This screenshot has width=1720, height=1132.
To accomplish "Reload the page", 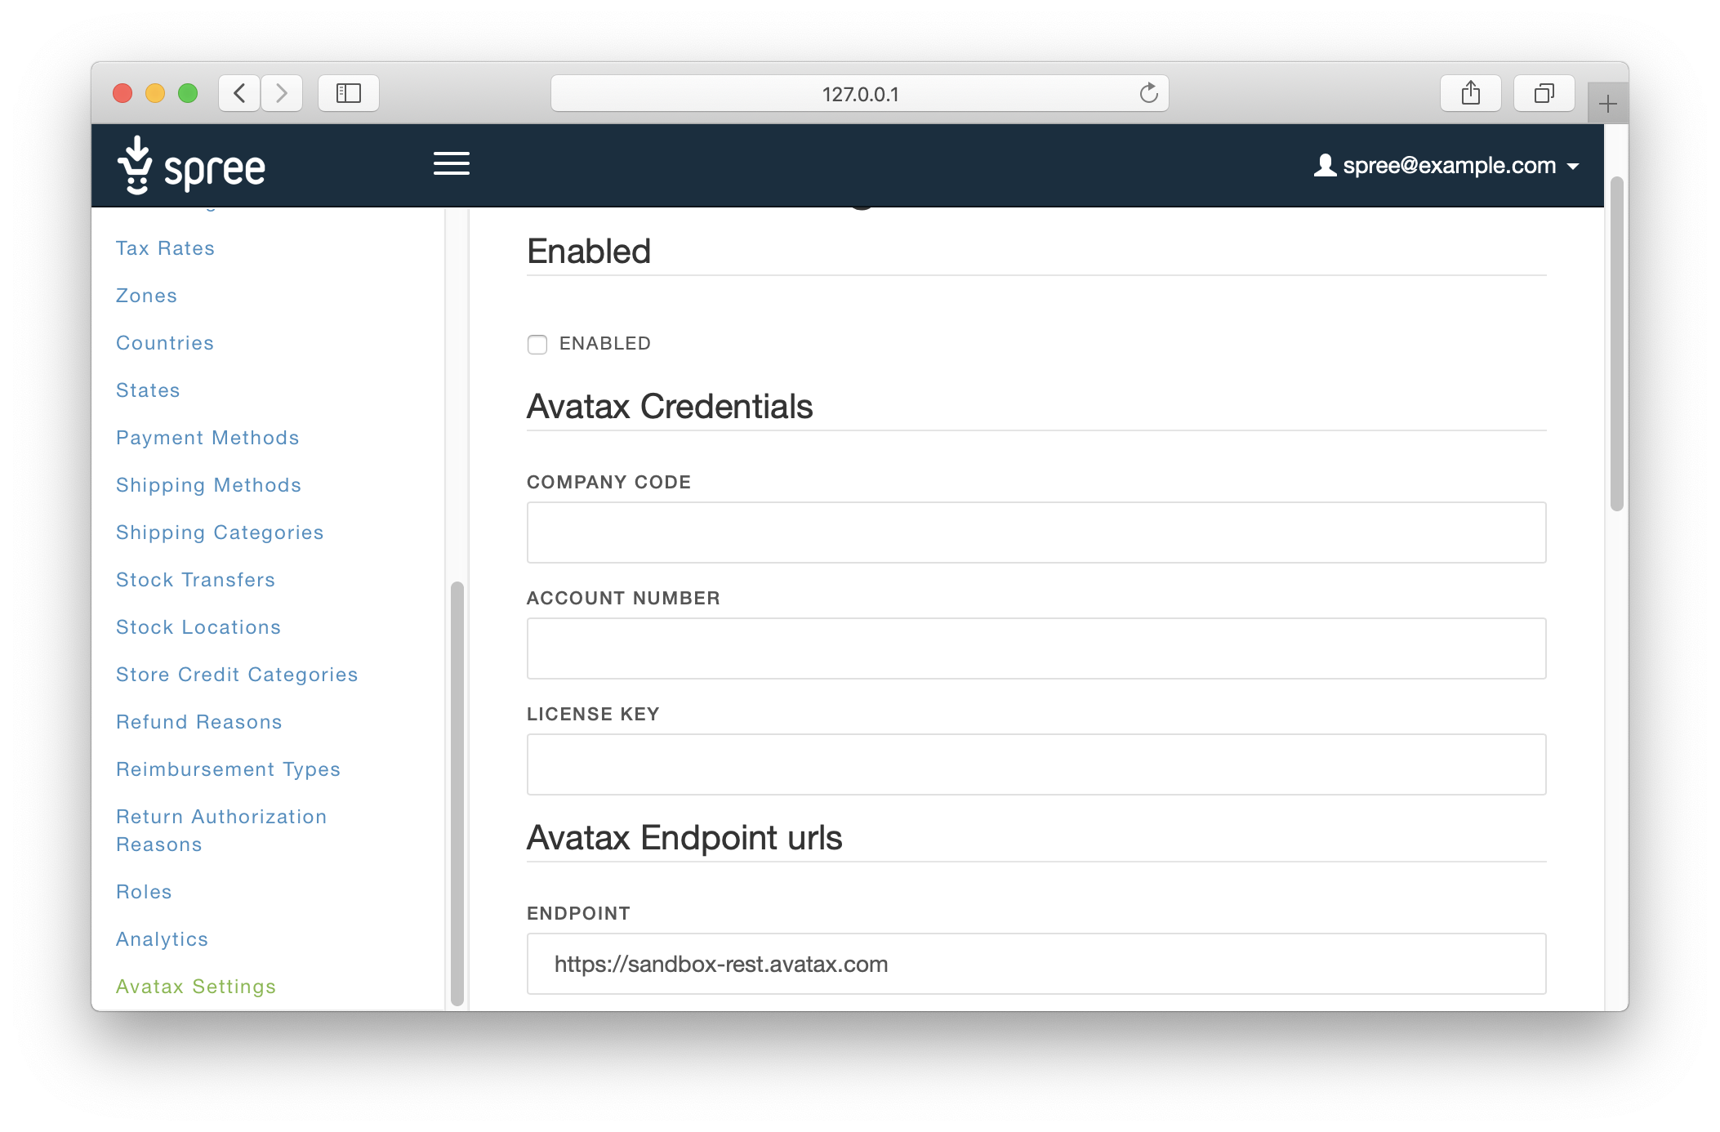I will click(1148, 93).
